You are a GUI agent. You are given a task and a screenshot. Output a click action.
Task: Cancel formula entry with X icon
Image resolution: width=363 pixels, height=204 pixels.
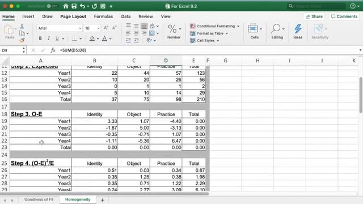tap(33, 50)
